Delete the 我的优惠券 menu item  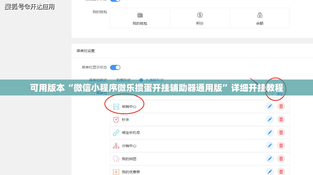pyautogui.click(x=281, y=171)
